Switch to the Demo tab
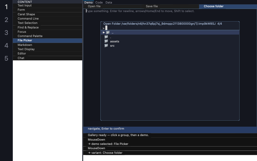The width and height of the screenshot is (257, 161). (89, 2)
